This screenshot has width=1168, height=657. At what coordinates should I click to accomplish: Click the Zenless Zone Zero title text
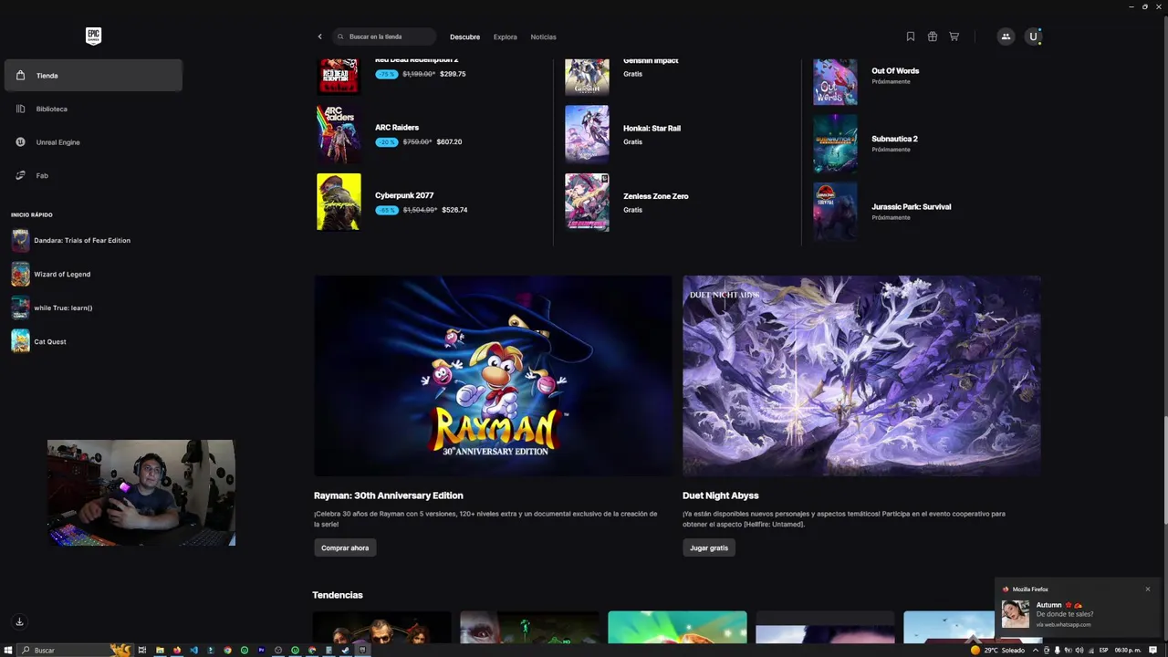[656, 196]
